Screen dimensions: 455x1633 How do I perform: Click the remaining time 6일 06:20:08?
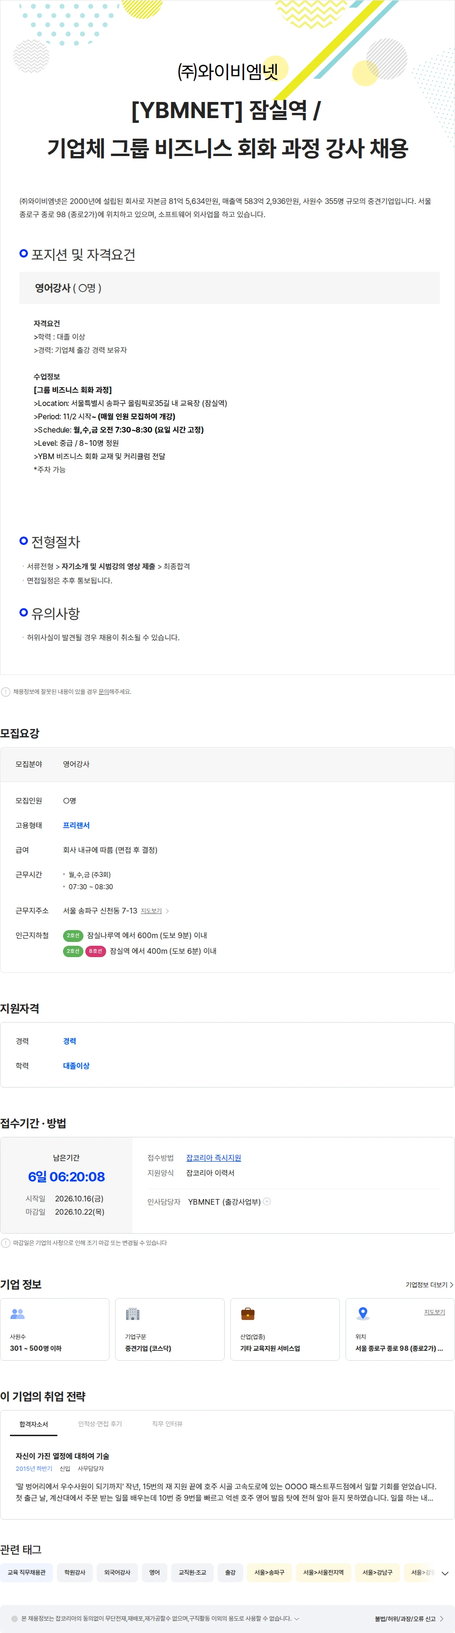[x=66, y=1177]
